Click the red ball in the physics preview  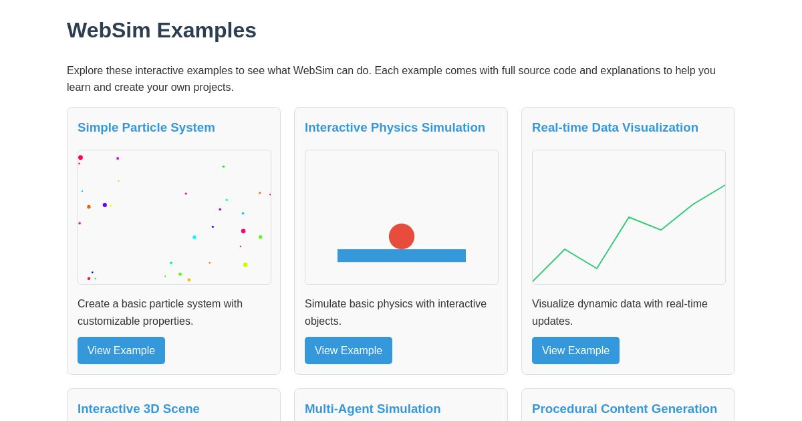pos(402,236)
